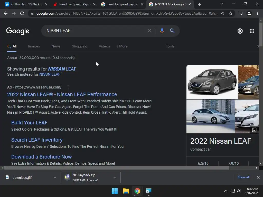Open NFSPayback.zip download item
The image size is (263, 197).
tap(86, 178)
